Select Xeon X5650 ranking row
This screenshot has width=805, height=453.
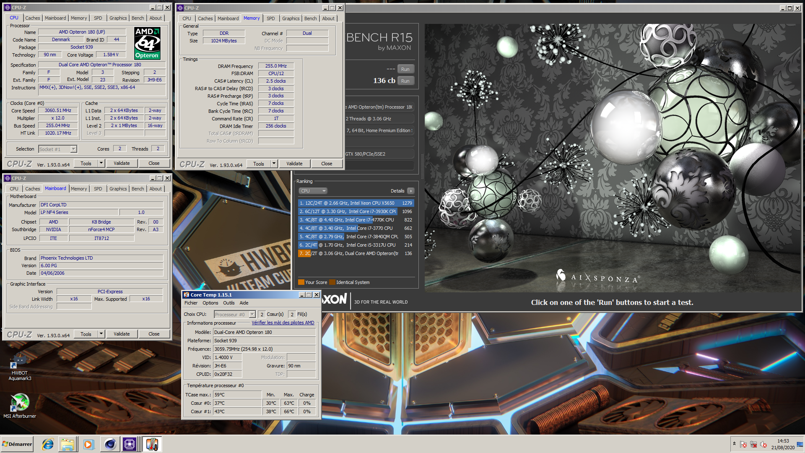tap(356, 203)
